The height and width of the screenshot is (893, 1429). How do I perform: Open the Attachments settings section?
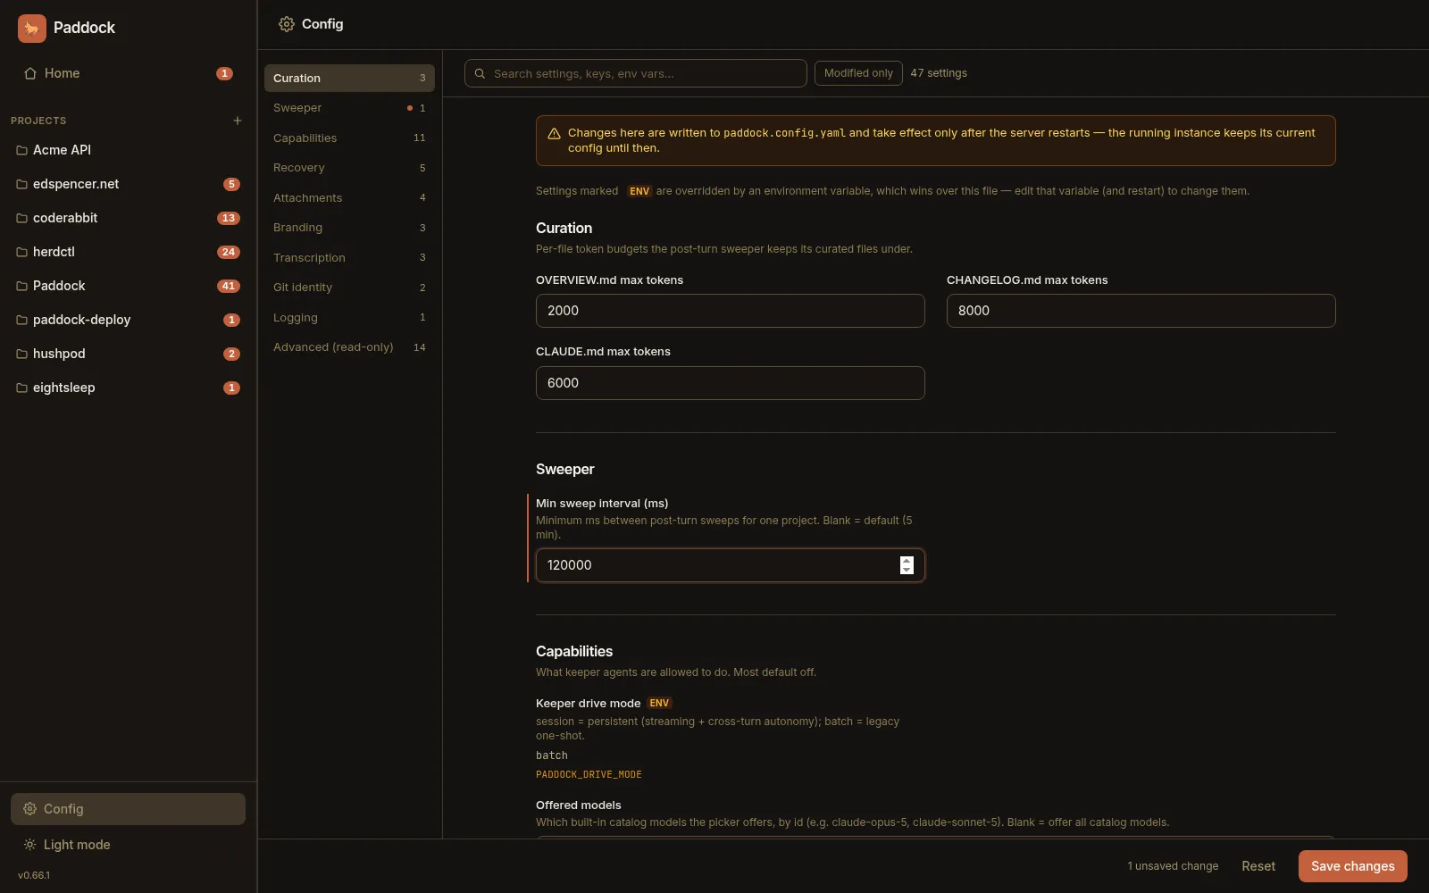click(349, 197)
